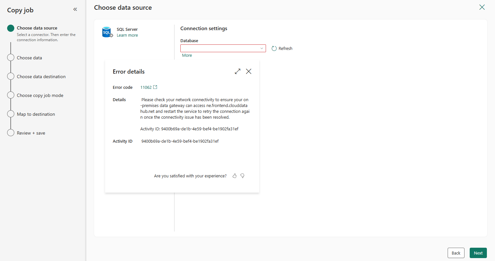
Task: Go to Choose copy job mode step
Action: 40,95
